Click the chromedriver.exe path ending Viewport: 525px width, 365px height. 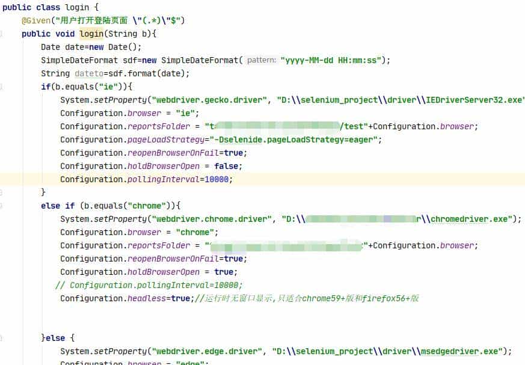tap(464, 219)
